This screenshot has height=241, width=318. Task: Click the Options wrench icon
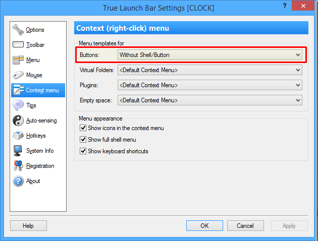(x=18, y=30)
